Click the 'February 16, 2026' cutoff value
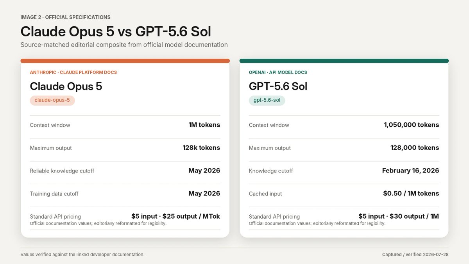The image size is (469, 264). pyautogui.click(x=411, y=171)
